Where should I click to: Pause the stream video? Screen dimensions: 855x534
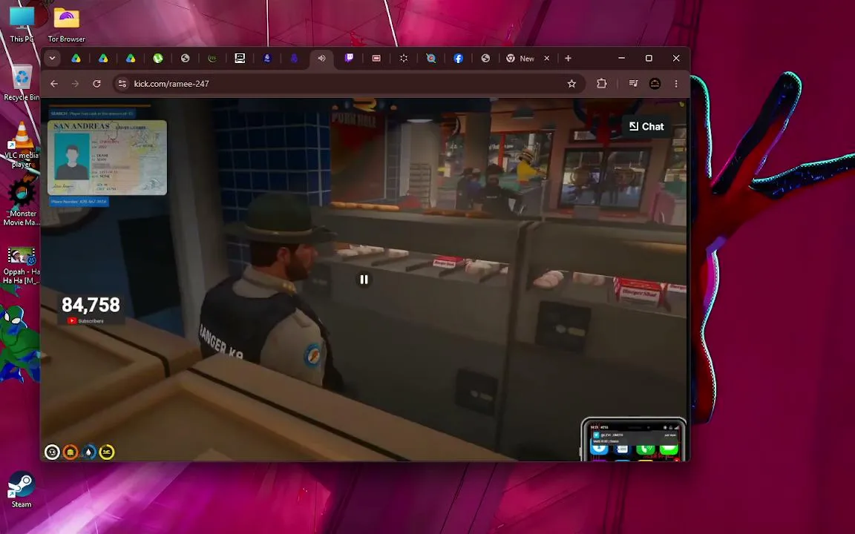pyautogui.click(x=364, y=280)
